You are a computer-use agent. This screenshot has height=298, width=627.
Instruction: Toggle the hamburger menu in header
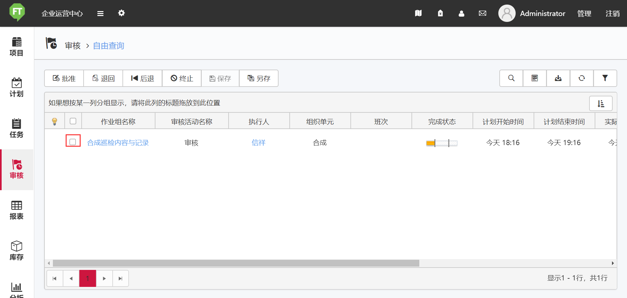[100, 13]
